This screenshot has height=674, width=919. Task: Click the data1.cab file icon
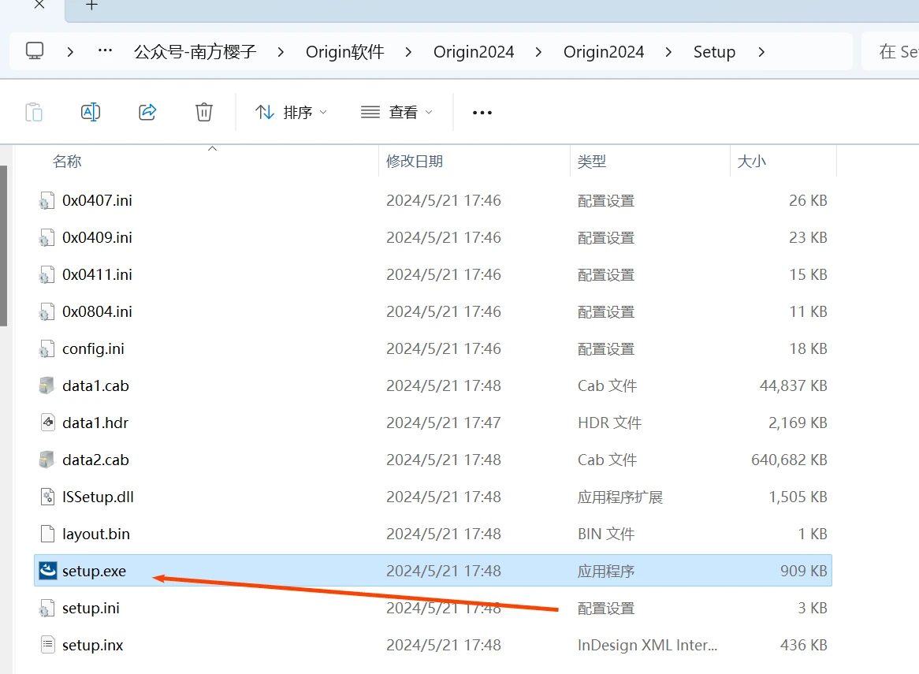[45, 385]
